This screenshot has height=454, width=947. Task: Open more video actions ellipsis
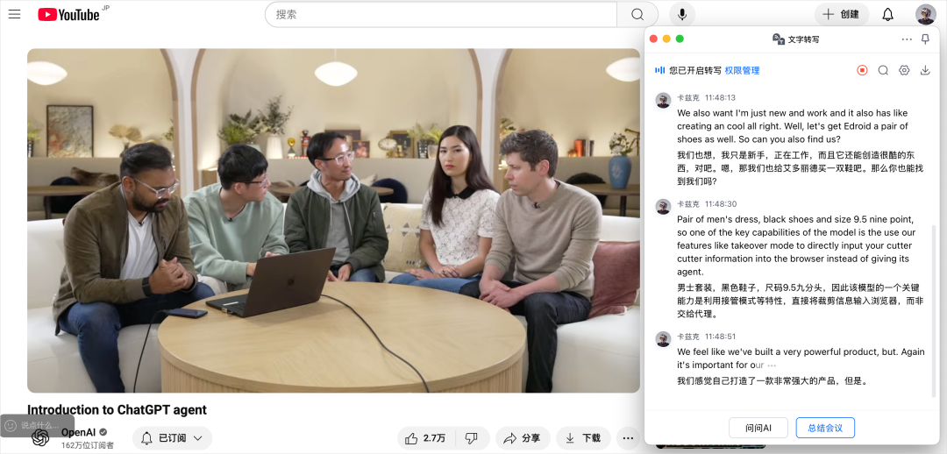click(x=628, y=438)
